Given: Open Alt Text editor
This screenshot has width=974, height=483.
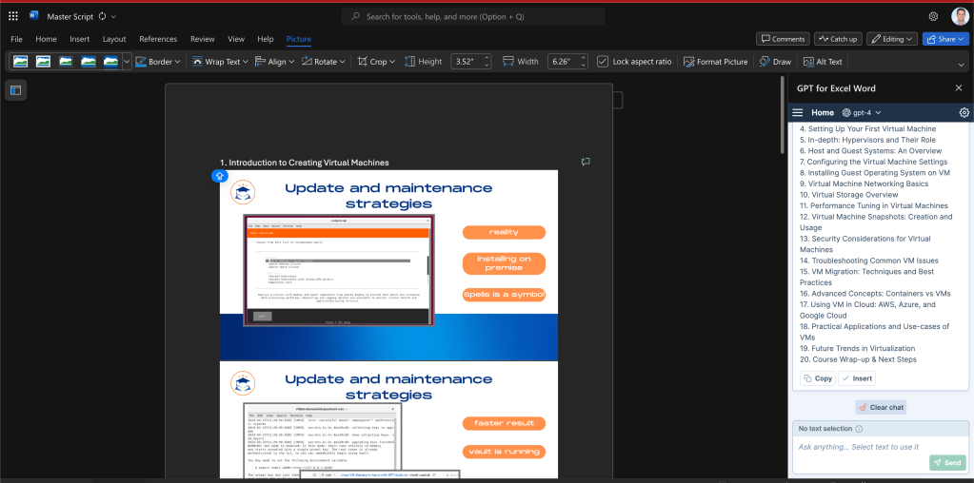Looking at the screenshot, I should point(823,62).
